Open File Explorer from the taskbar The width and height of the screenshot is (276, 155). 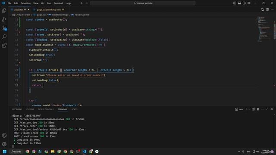(x=53, y=152)
